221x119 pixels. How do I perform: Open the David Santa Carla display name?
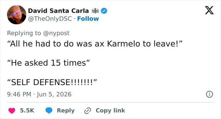(58, 11)
